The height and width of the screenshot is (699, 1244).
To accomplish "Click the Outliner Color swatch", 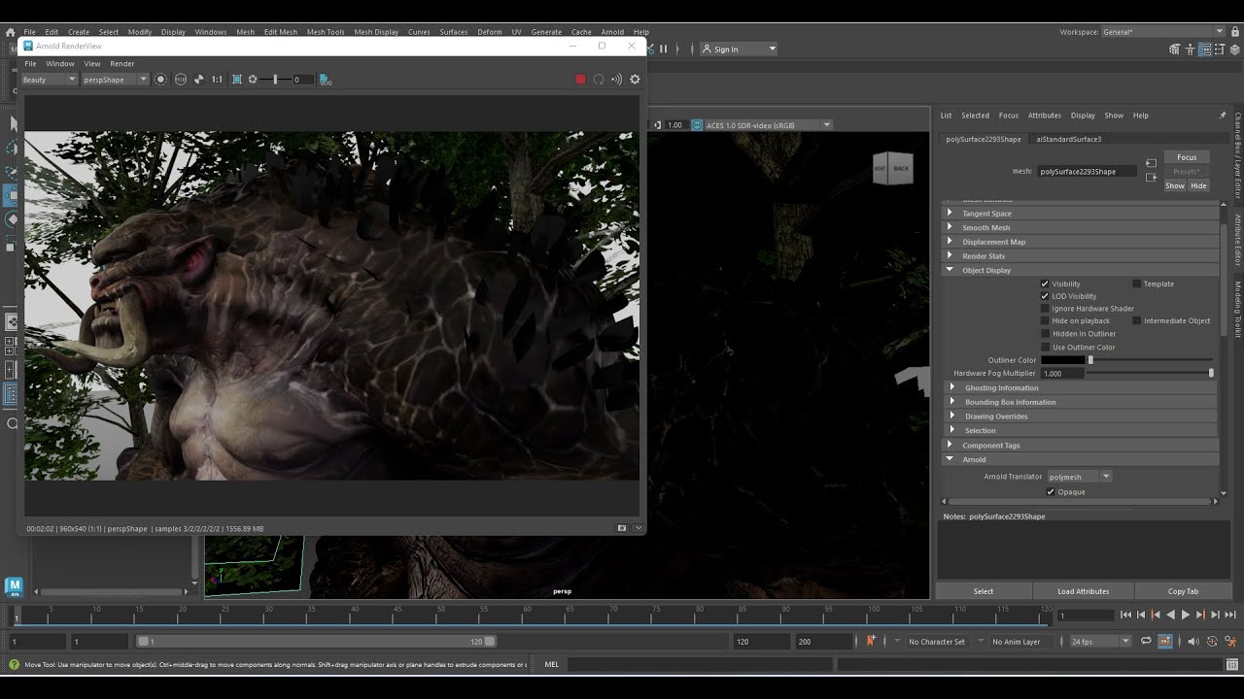I will coord(1062,360).
